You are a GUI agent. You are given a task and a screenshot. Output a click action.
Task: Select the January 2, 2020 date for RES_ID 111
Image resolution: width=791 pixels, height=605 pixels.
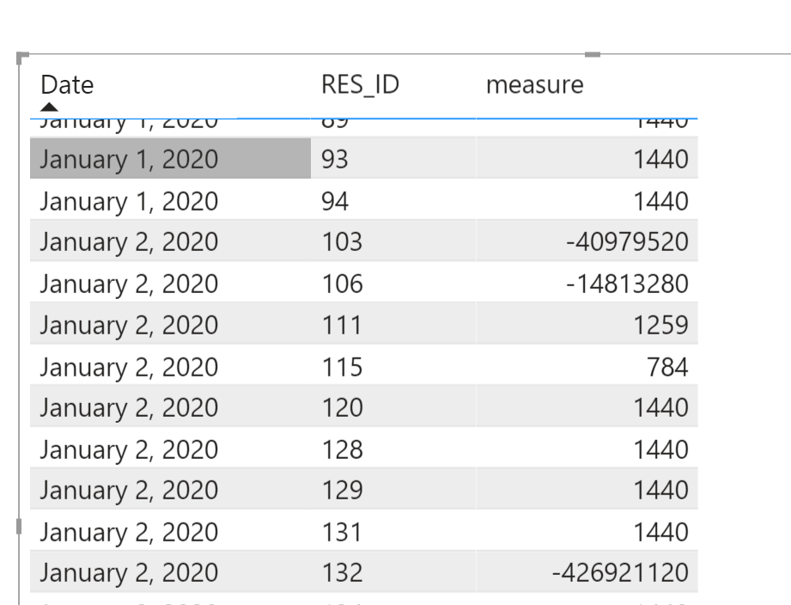click(171, 325)
